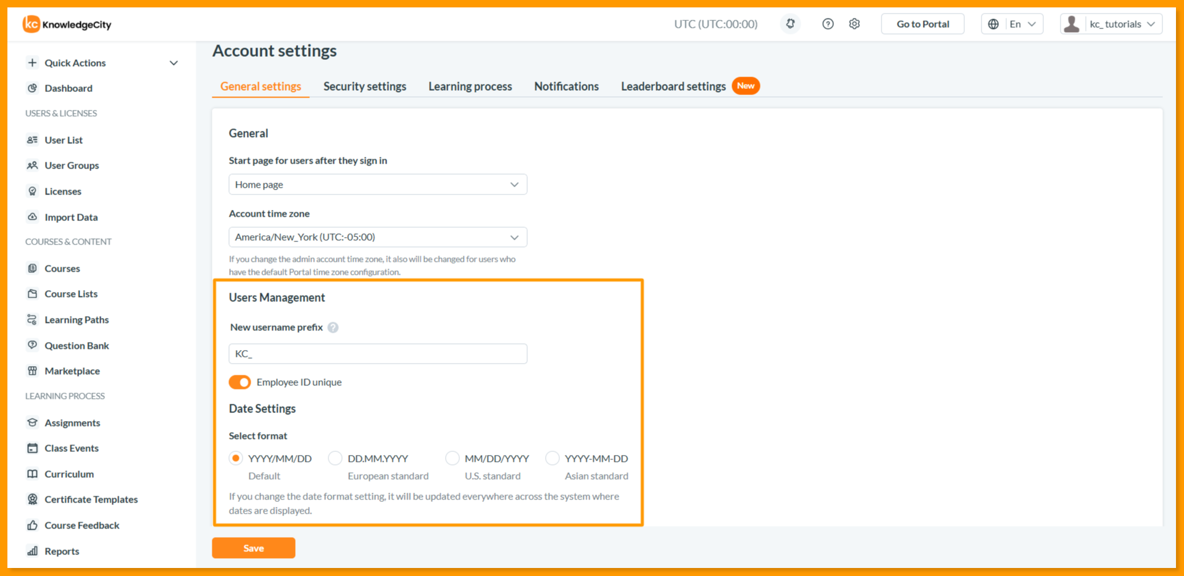Switch to Security settings tab
The width and height of the screenshot is (1184, 576).
click(x=365, y=86)
